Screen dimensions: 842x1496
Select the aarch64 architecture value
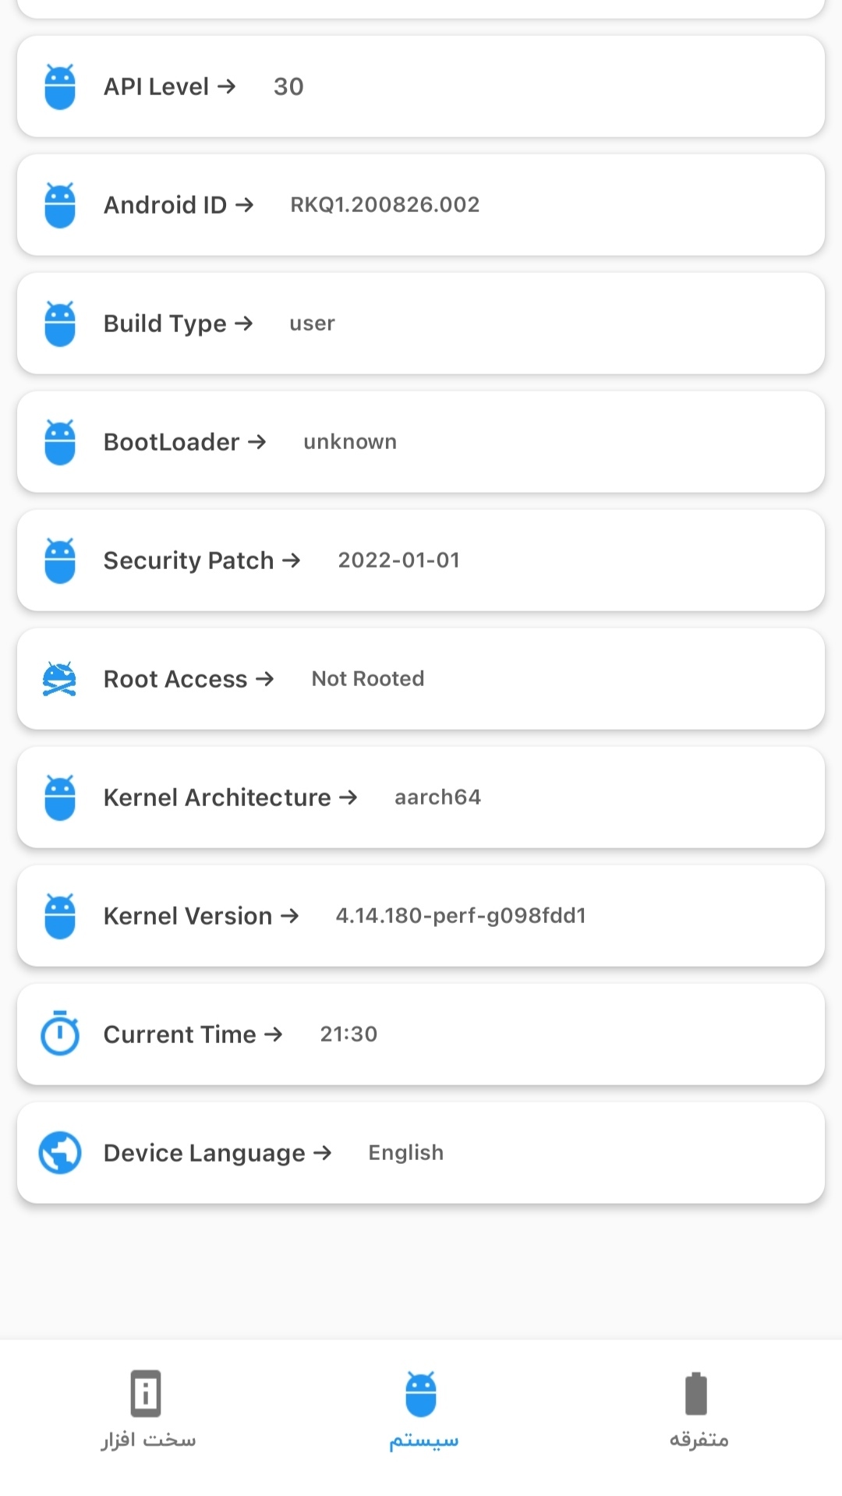[437, 798]
